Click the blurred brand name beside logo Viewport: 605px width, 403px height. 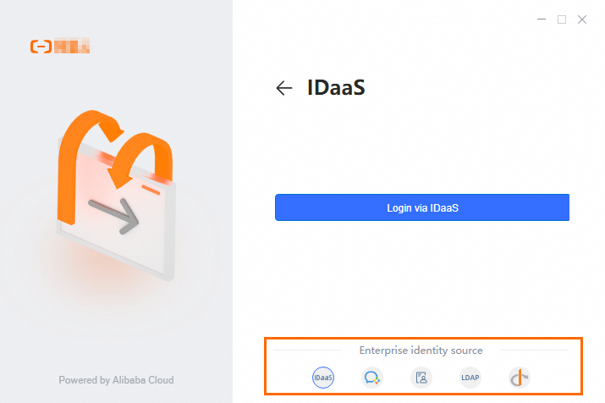coord(72,46)
